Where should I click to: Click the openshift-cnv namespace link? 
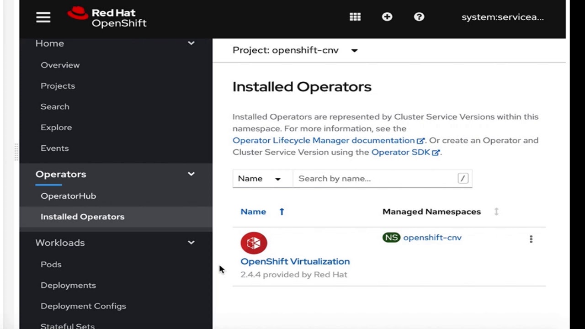[432, 238]
